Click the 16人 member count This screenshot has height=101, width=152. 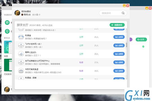(x=96, y=71)
